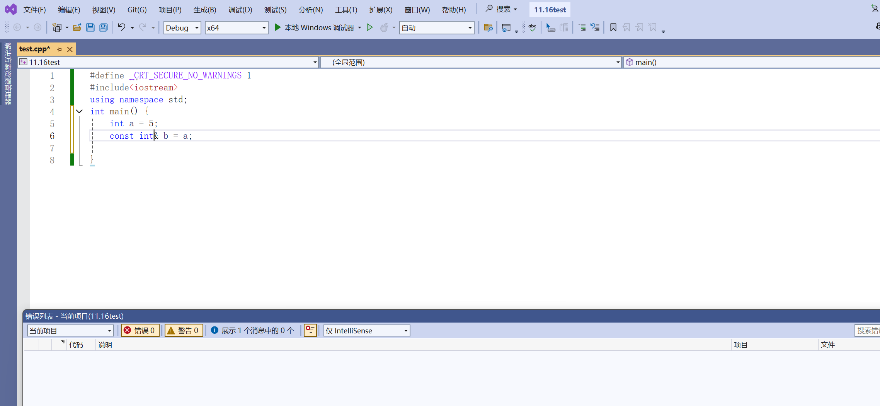
Task: Toggle the messages filter in error list
Action: (252, 330)
